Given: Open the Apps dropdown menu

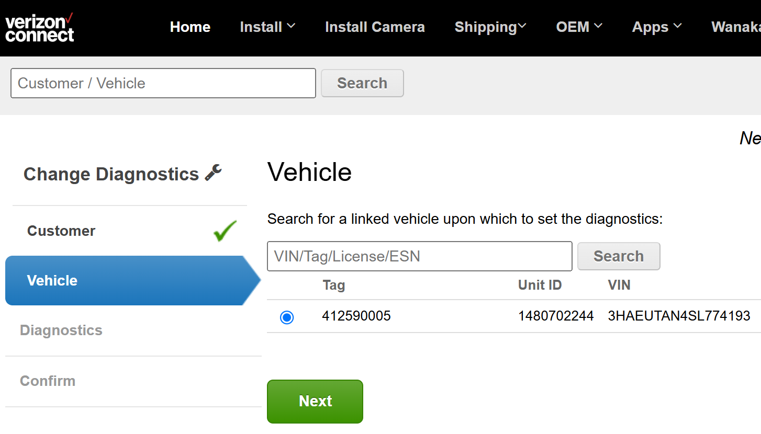Looking at the screenshot, I should point(657,27).
